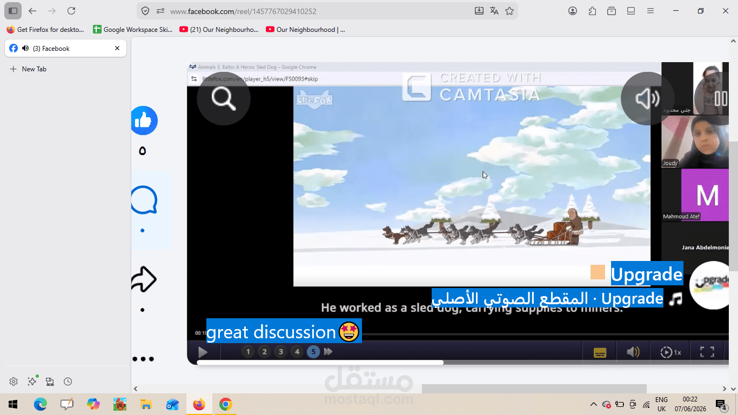Open the tracking protection shield
Viewport: 738px width, 415px height.
tap(145, 11)
